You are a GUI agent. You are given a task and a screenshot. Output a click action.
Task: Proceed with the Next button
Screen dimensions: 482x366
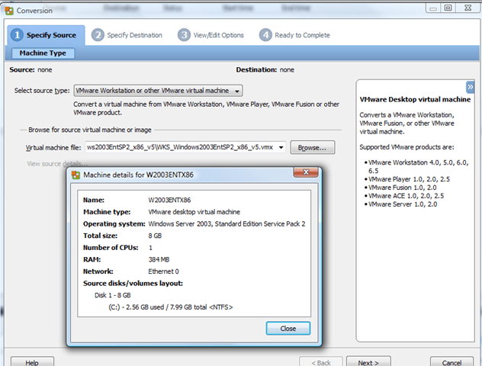374,362
